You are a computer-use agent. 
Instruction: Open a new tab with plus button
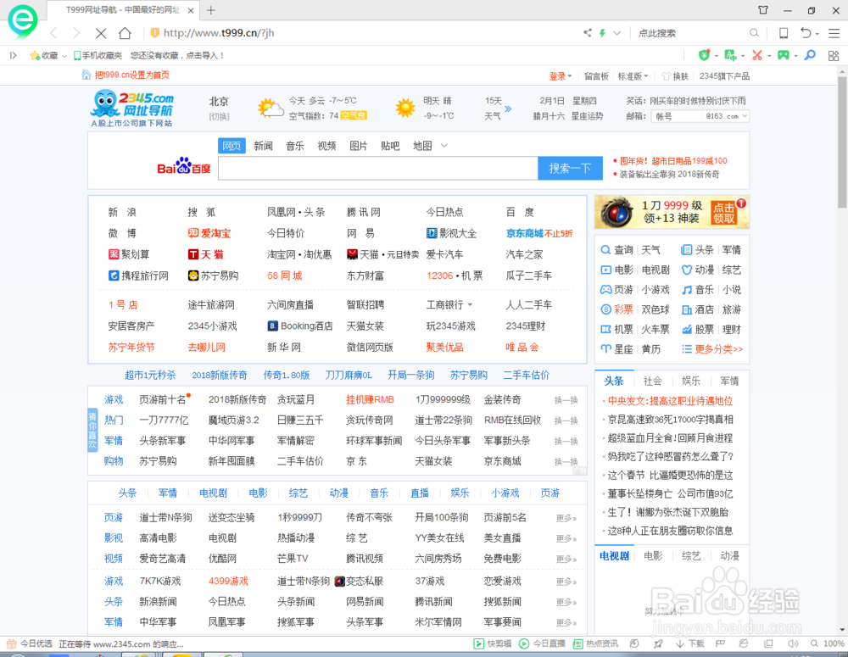pos(211,10)
